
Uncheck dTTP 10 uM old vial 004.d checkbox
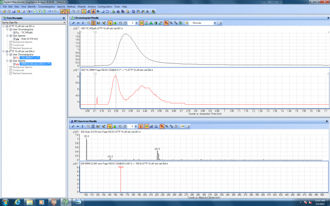[7, 51]
